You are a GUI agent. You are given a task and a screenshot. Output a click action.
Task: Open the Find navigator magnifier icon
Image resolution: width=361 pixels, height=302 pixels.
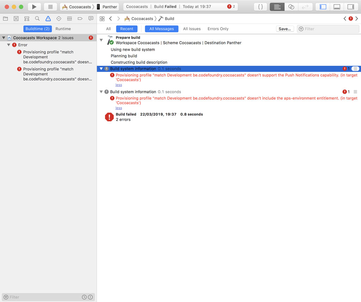pyautogui.click(x=37, y=19)
